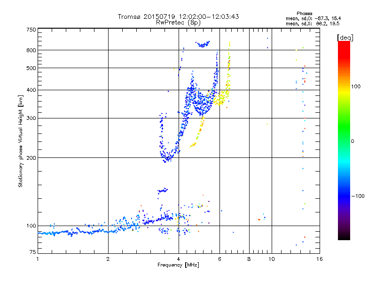Click the 'mean, sd,X: 88.2, 18.5' statistic
The image size is (376, 282).
pos(313,23)
